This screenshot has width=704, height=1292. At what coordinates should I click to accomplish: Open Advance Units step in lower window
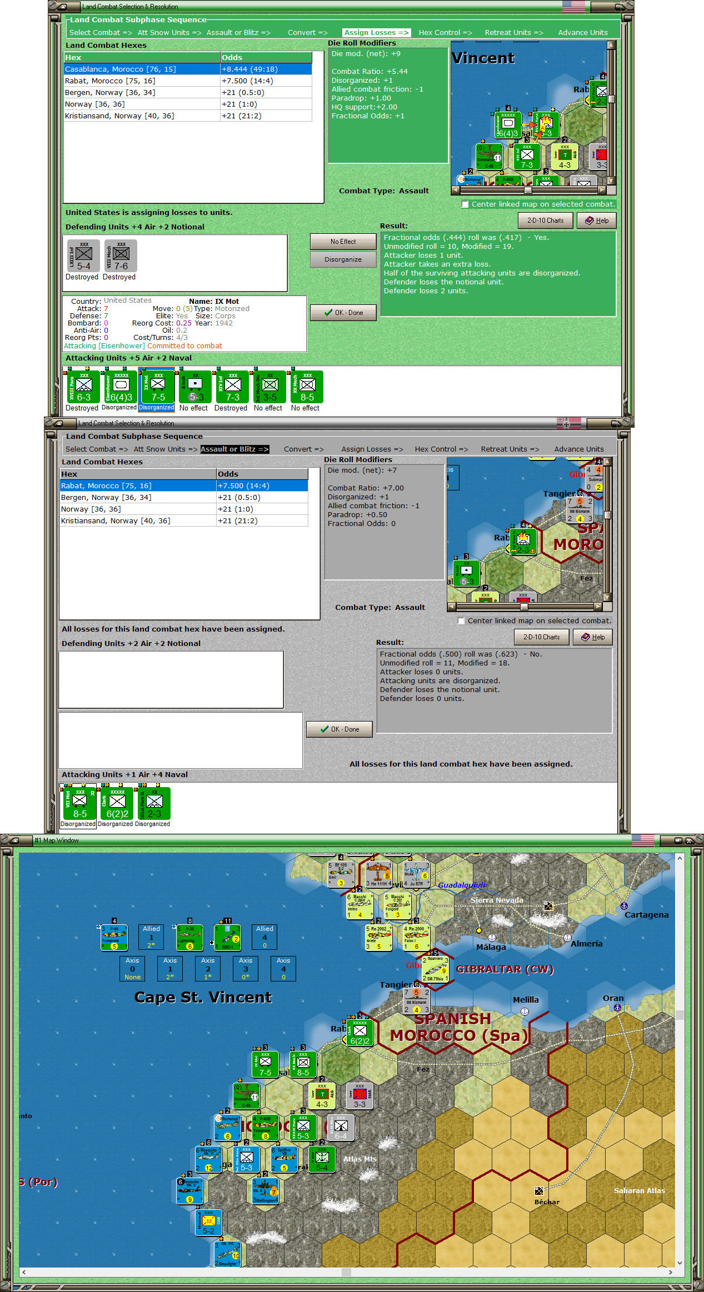(579, 449)
